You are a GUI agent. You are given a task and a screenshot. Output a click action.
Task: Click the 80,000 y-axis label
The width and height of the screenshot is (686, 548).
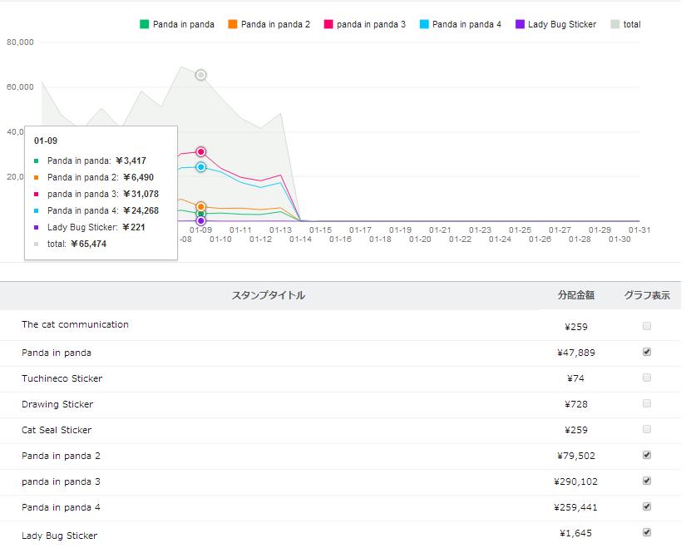pyautogui.click(x=20, y=42)
